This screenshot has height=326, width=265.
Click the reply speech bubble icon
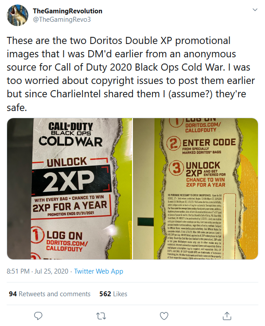38,316
